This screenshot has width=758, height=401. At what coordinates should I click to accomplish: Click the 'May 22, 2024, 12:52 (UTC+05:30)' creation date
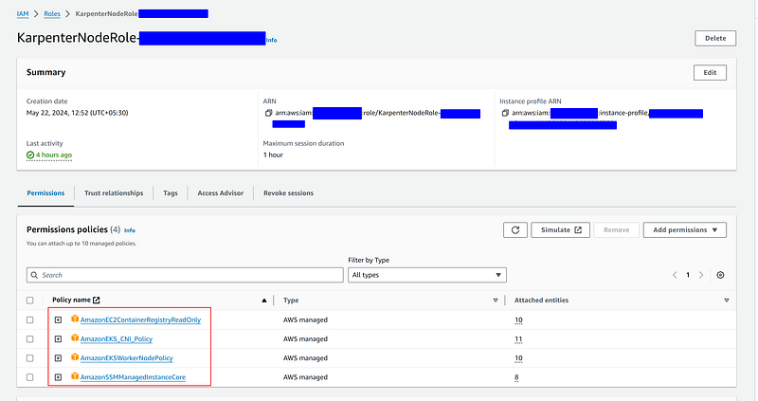[78, 113]
